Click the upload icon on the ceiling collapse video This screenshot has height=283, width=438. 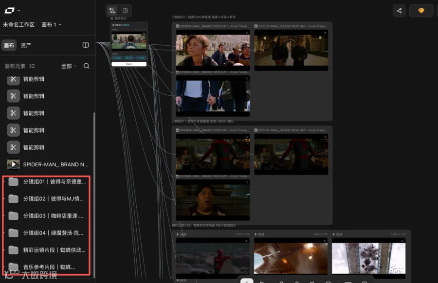click(x=324, y=241)
